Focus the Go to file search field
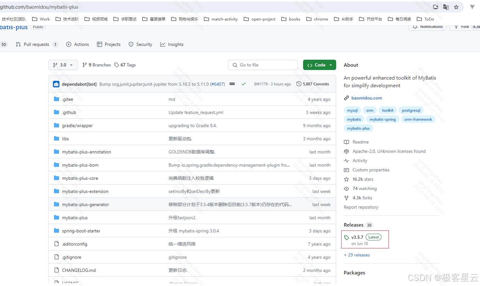The image size is (480, 286). pyautogui.click(x=263, y=65)
